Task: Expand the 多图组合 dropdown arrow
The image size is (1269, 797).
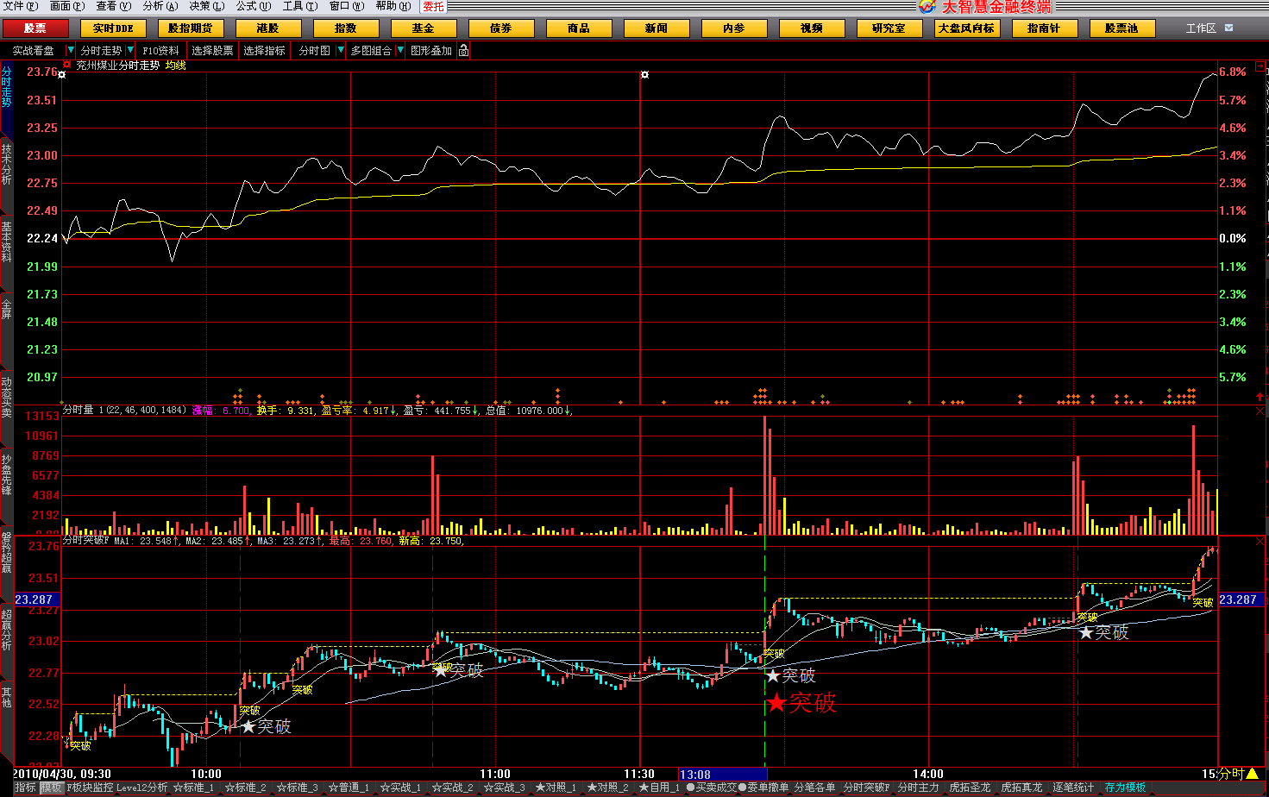Action: (x=400, y=51)
